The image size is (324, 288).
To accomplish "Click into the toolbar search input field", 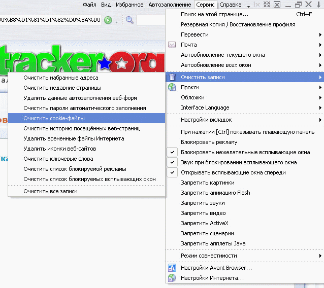I will click(151, 20).
